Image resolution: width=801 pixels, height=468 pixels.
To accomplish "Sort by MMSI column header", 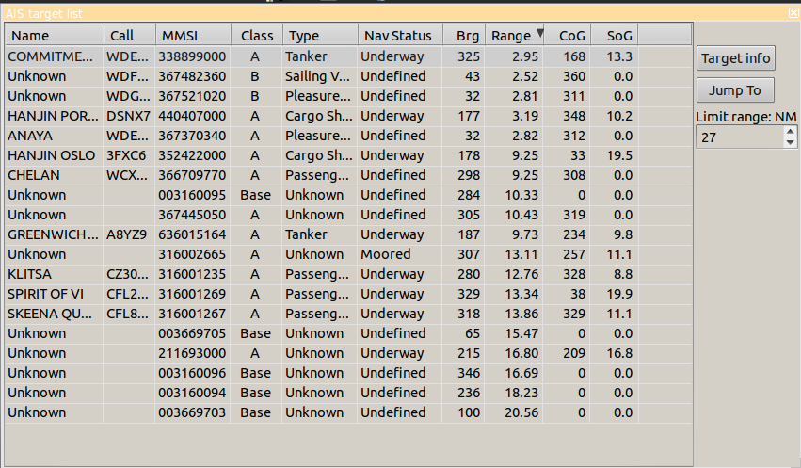I will pyautogui.click(x=192, y=36).
